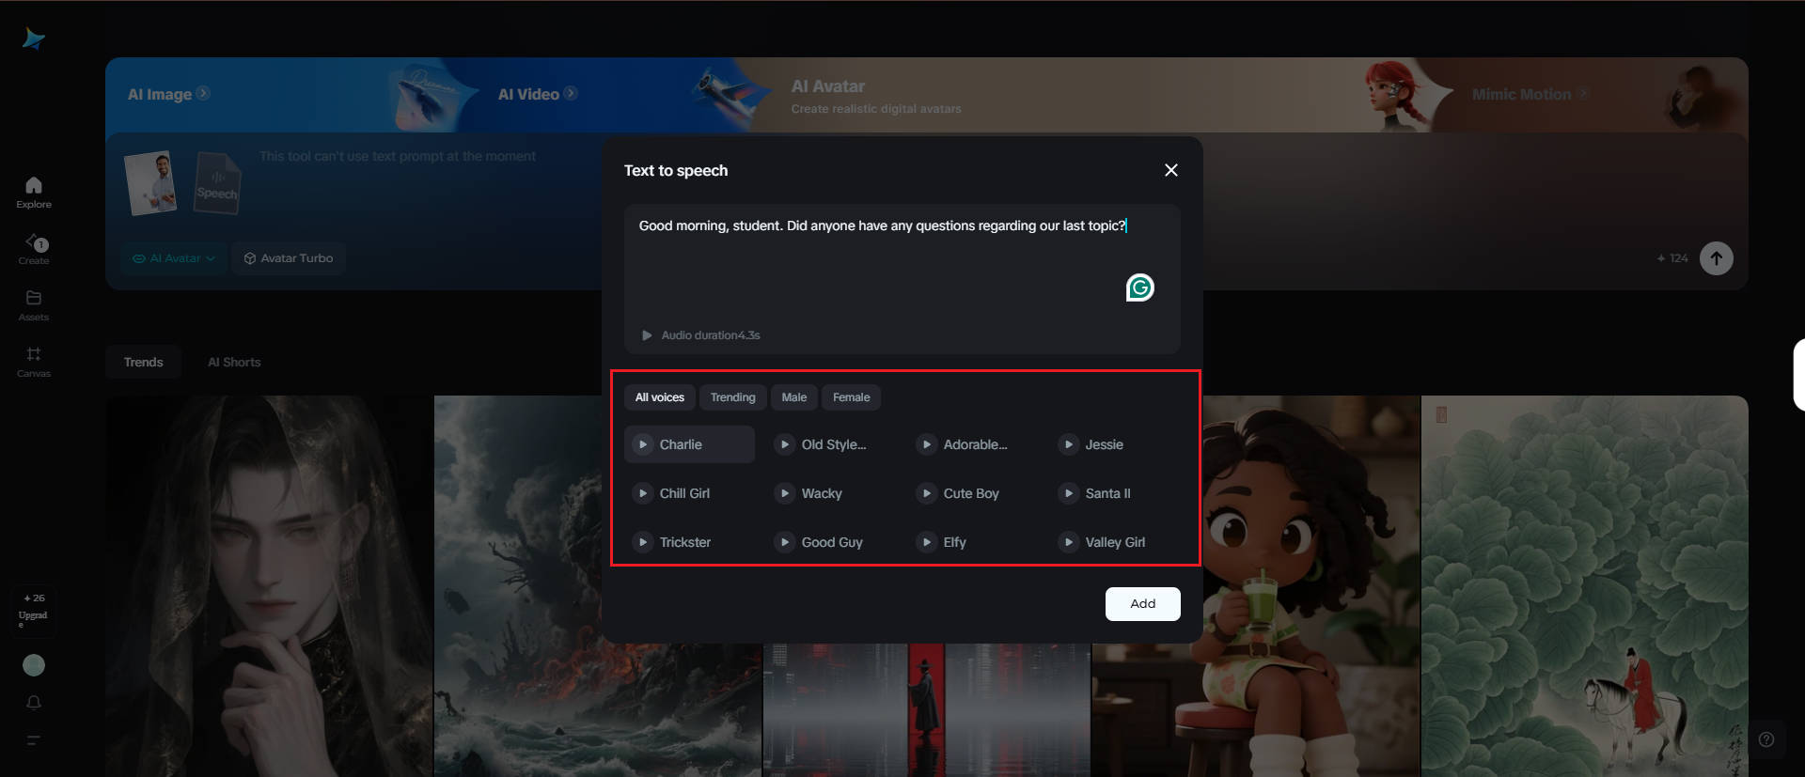
Task: Select the Female voices filter tab
Action: pos(852,397)
